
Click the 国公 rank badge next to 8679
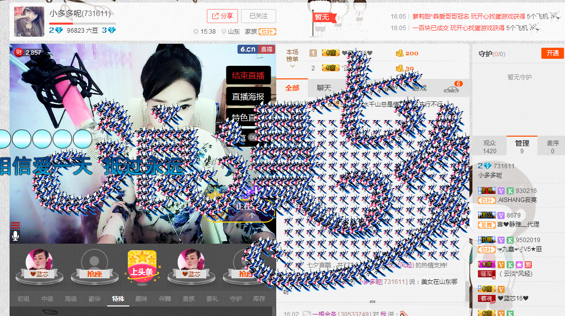point(487,215)
